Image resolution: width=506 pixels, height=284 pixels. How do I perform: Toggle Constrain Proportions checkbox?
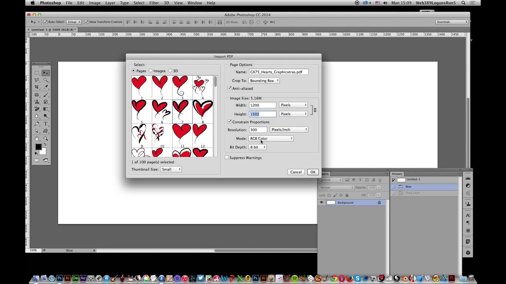(230, 122)
